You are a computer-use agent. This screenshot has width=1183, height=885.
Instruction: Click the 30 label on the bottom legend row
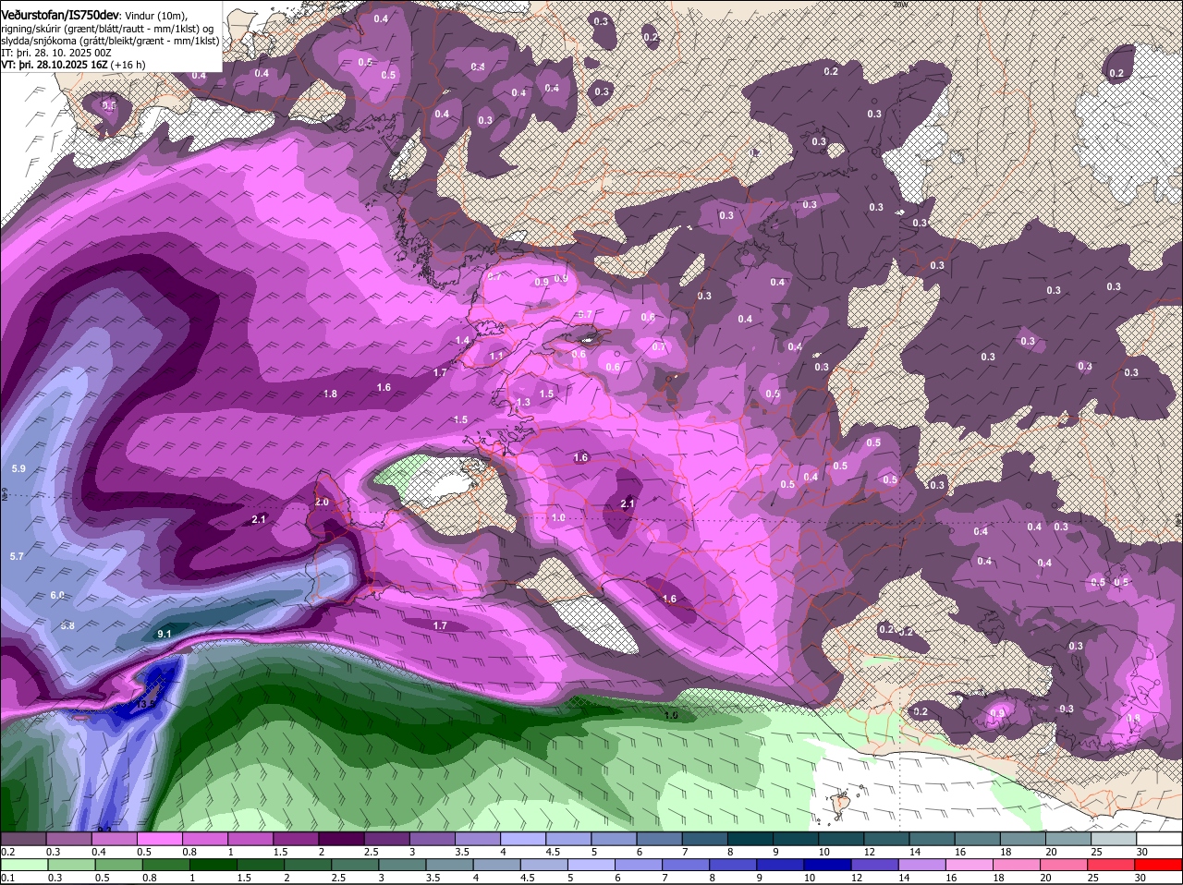tap(1140, 878)
